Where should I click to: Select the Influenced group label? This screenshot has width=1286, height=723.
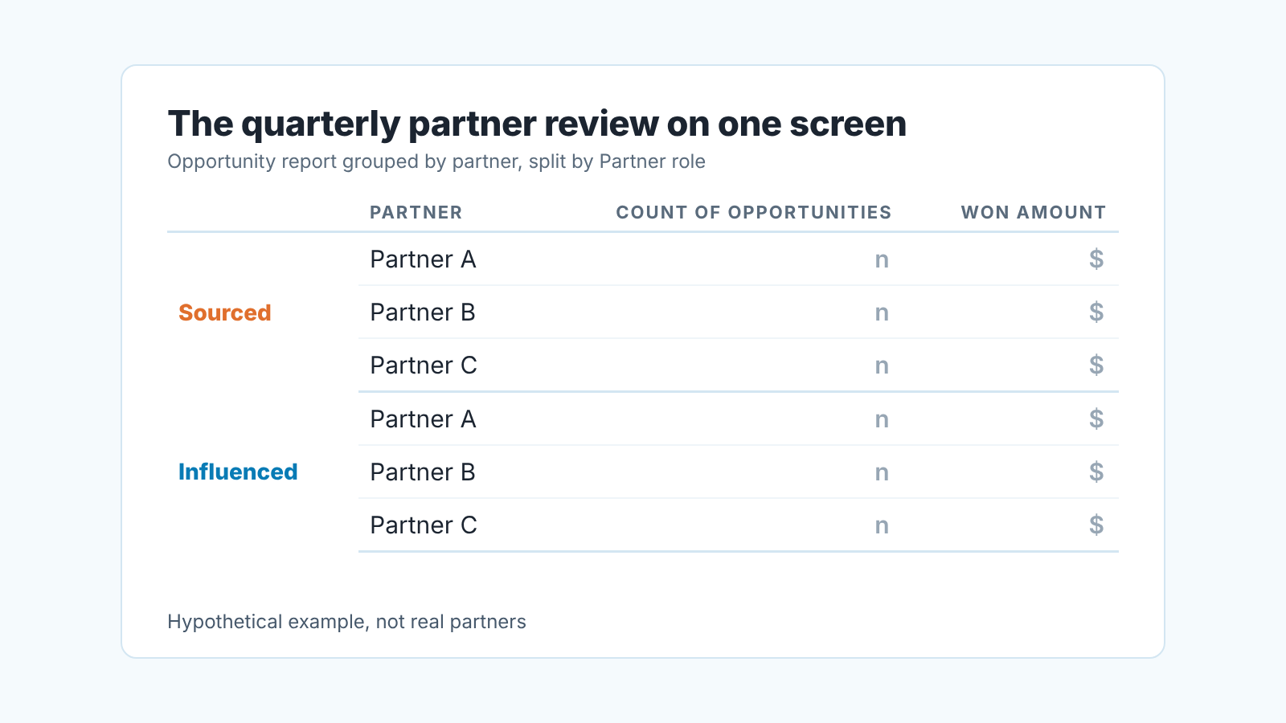[x=238, y=472]
